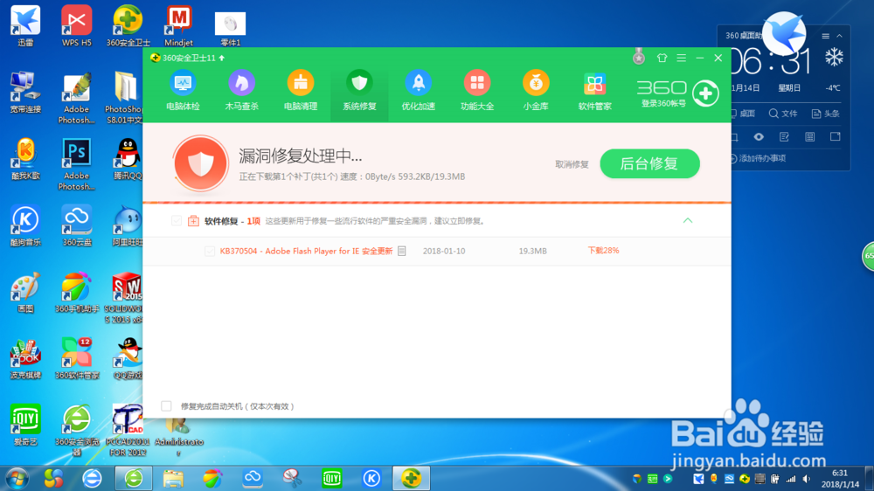The height and width of the screenshot is (491, 874).
Task: Open the 360 main menu hamburger icon
Action: point(681,58)
